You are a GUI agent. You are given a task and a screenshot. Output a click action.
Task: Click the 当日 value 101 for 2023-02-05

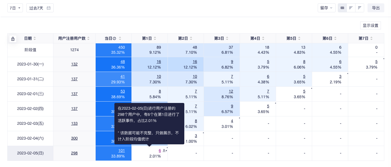[x=121, y=150]
